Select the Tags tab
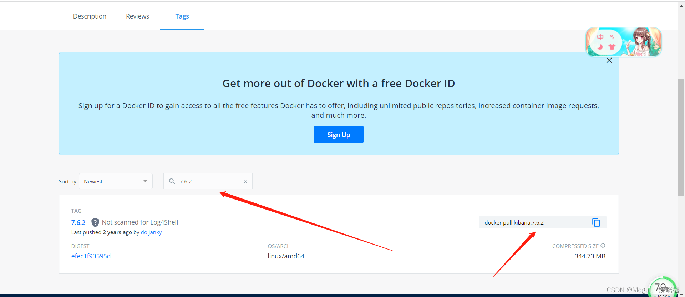 point(182,16)
